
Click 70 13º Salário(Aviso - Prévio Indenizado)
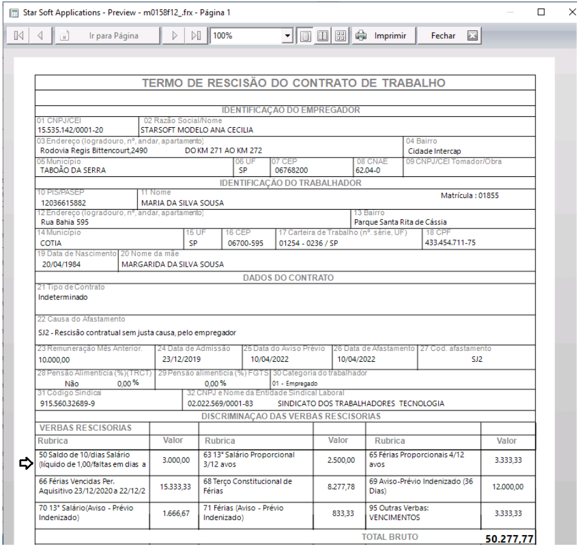click(86, 513)
